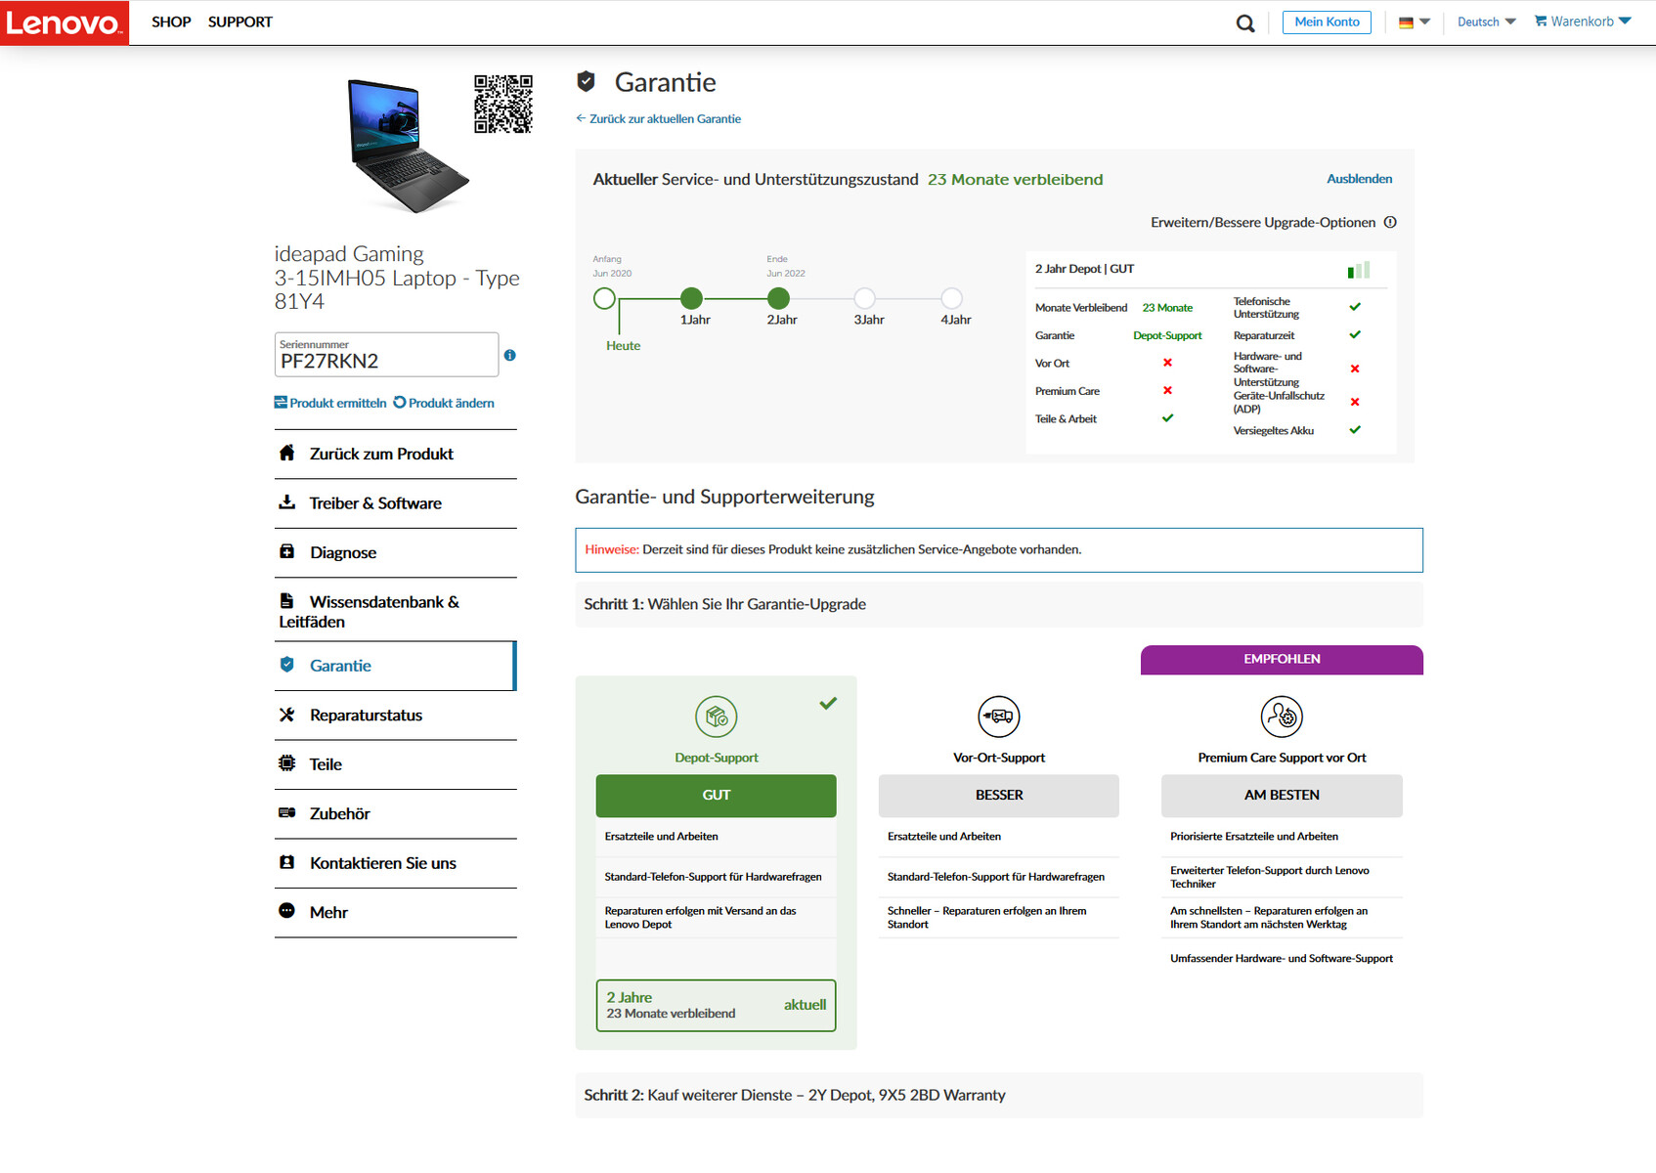Click the green signal bars icon
Image resolution: width=1656 pixels, height=1173 pixels.
(x=1359, y=270)
